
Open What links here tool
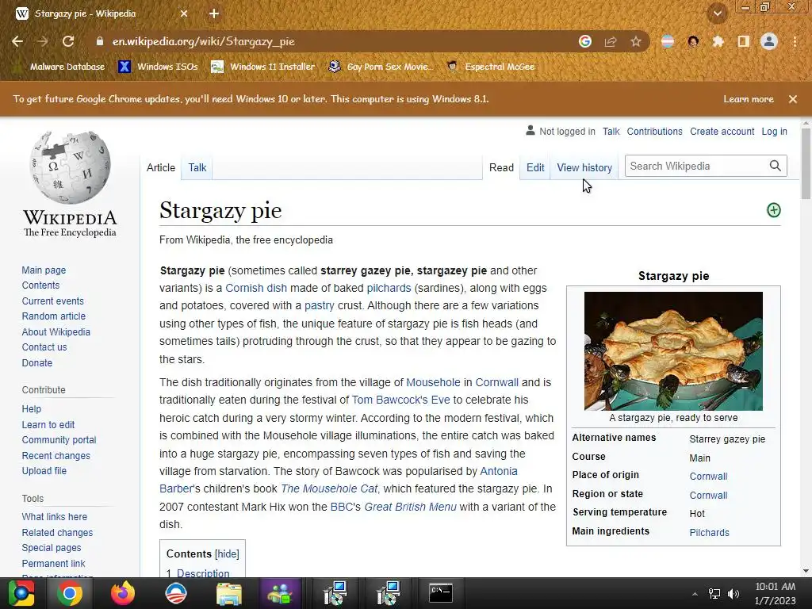55,517
